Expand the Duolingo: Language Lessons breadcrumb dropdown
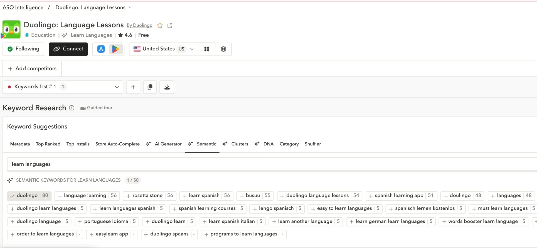 [130, 8]
